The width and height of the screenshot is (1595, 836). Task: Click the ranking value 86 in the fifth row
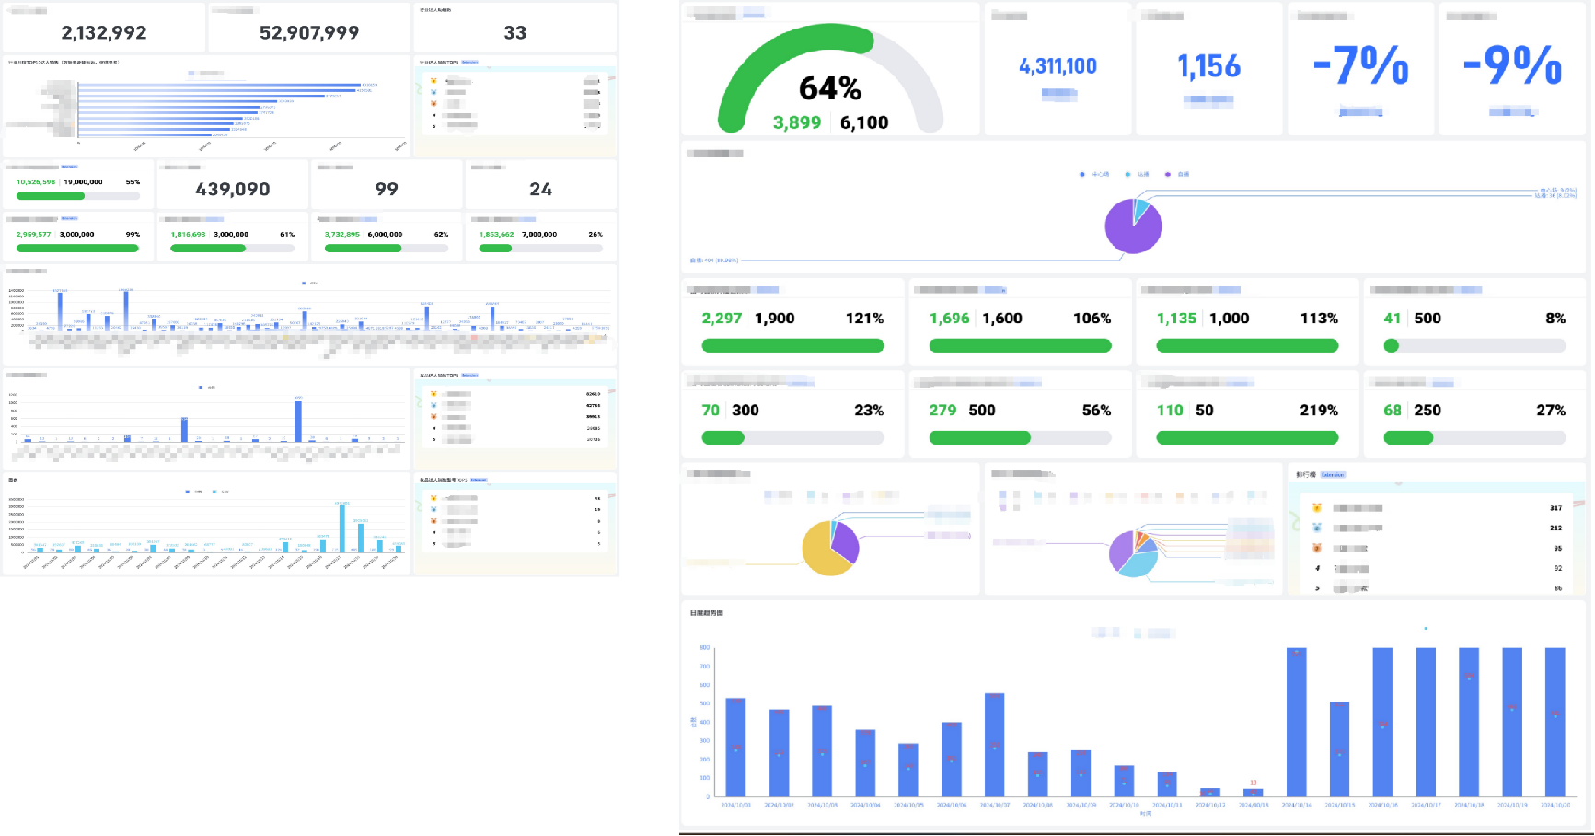pos(1557,588)
